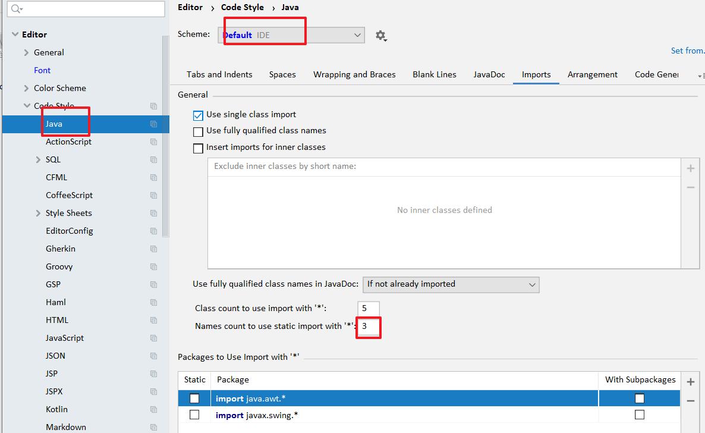
Task: Switch to the Wrapping and Braces tab
Action: click(x=354, y=74)
